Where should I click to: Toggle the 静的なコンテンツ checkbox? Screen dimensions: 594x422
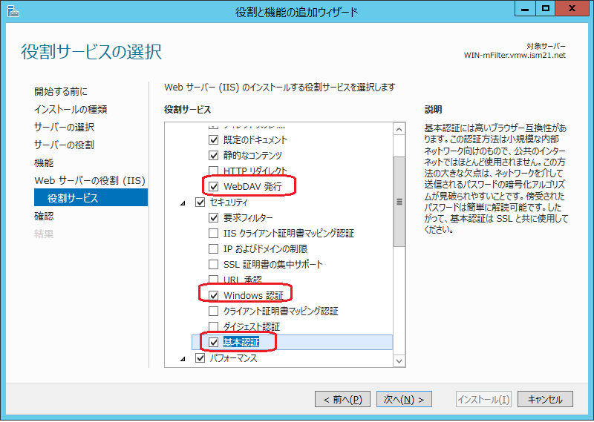click(x=214, y=155)
